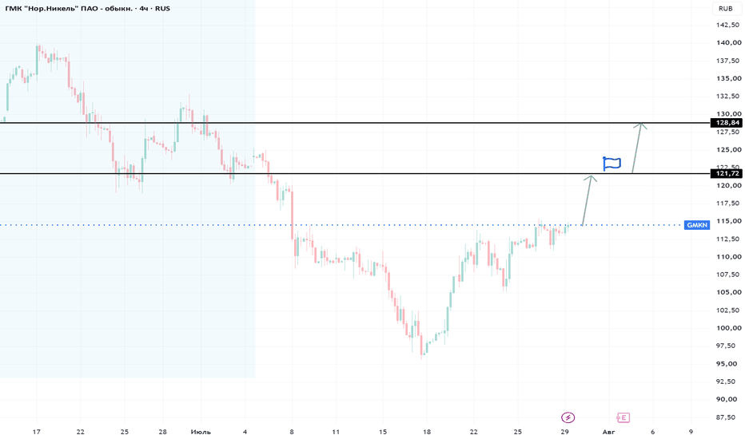Click the 17 date label on time axis

(x=37, y=432)
